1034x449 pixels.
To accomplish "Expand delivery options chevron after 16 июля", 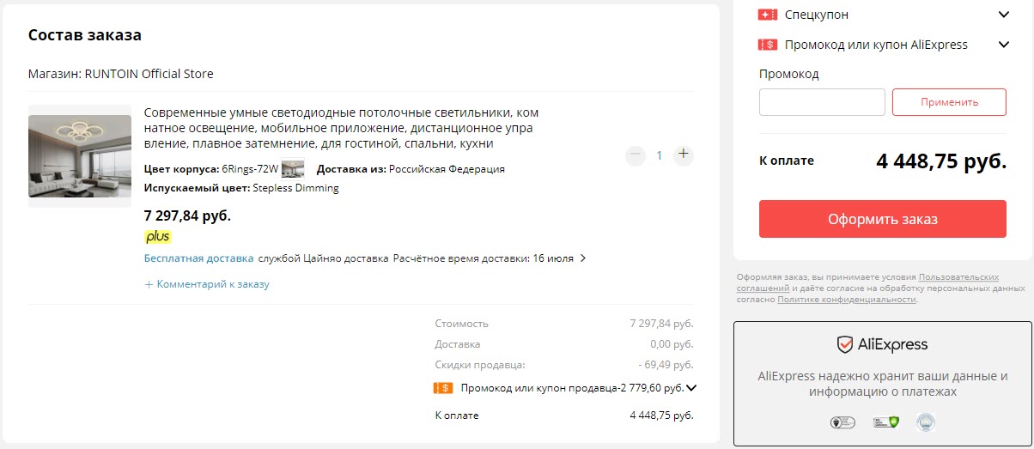I will (x=583, y=258).
